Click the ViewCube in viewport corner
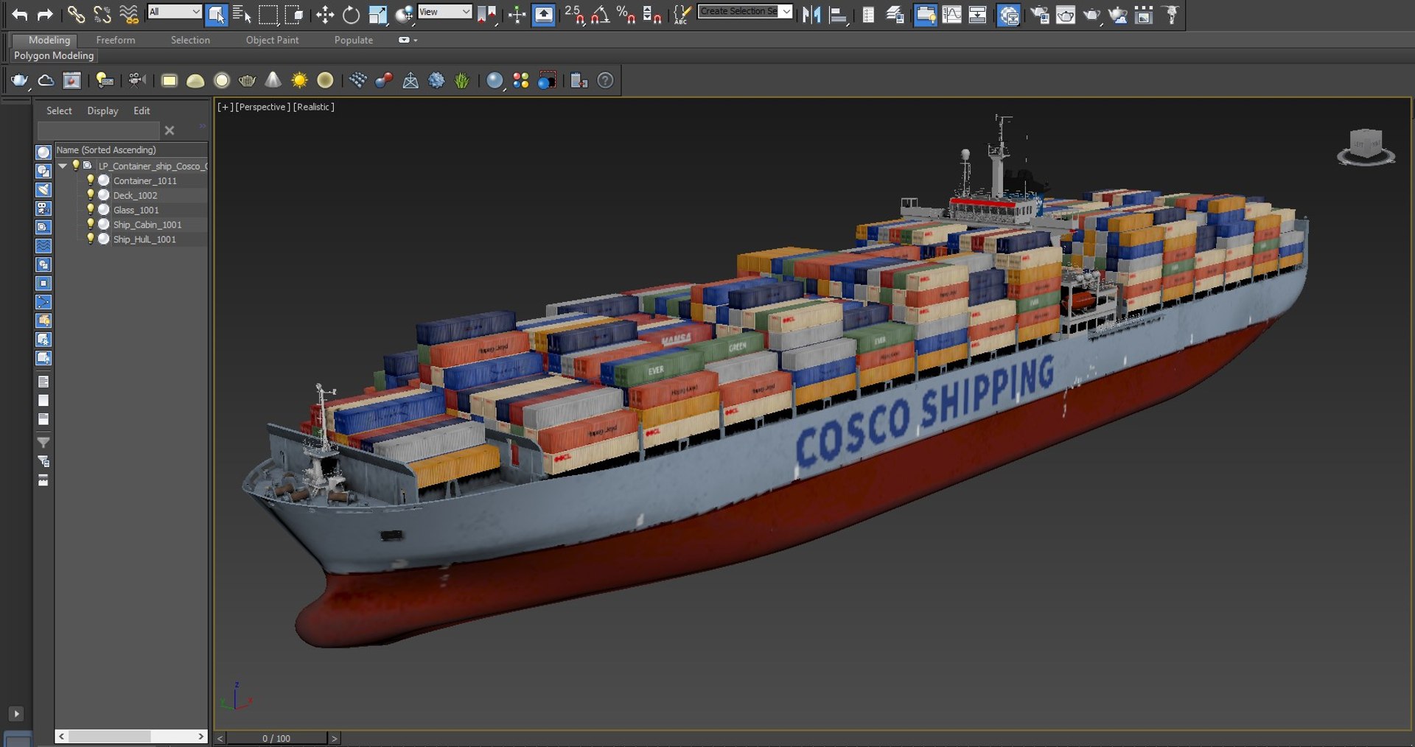Viewport: 1415px width, 747px height. [x=1366, y=147]
